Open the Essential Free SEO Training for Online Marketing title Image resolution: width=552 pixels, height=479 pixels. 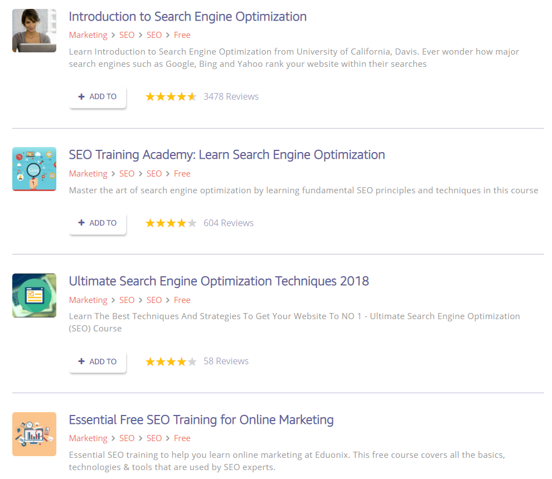coord(201,419)
